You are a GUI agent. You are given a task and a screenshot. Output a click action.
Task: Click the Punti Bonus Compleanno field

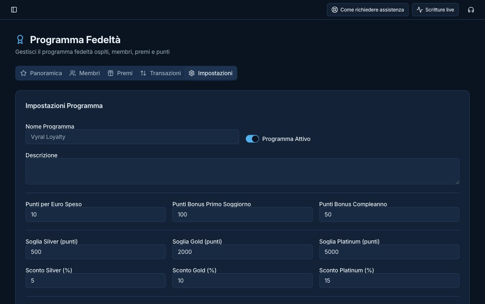point(389,214)
